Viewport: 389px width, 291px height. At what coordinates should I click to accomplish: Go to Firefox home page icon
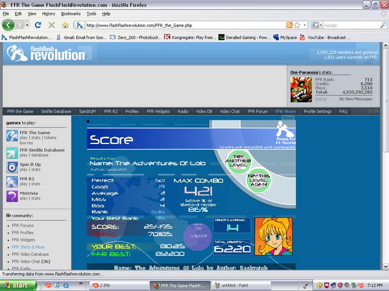tap(65, 25)
